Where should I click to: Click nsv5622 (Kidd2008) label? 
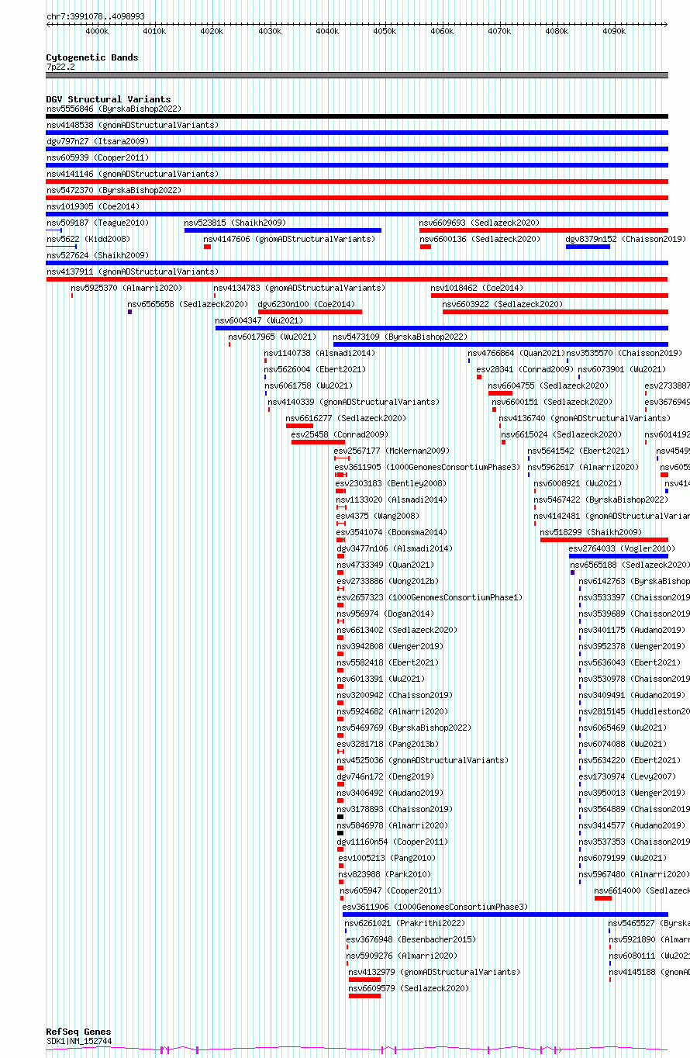click(x=88, y=240)
